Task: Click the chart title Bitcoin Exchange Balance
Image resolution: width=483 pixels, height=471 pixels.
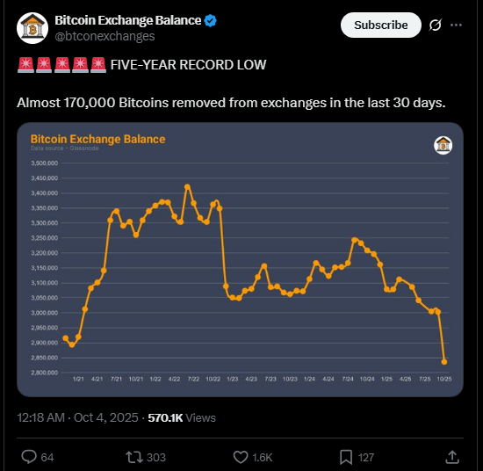Action: coord(98,139)
